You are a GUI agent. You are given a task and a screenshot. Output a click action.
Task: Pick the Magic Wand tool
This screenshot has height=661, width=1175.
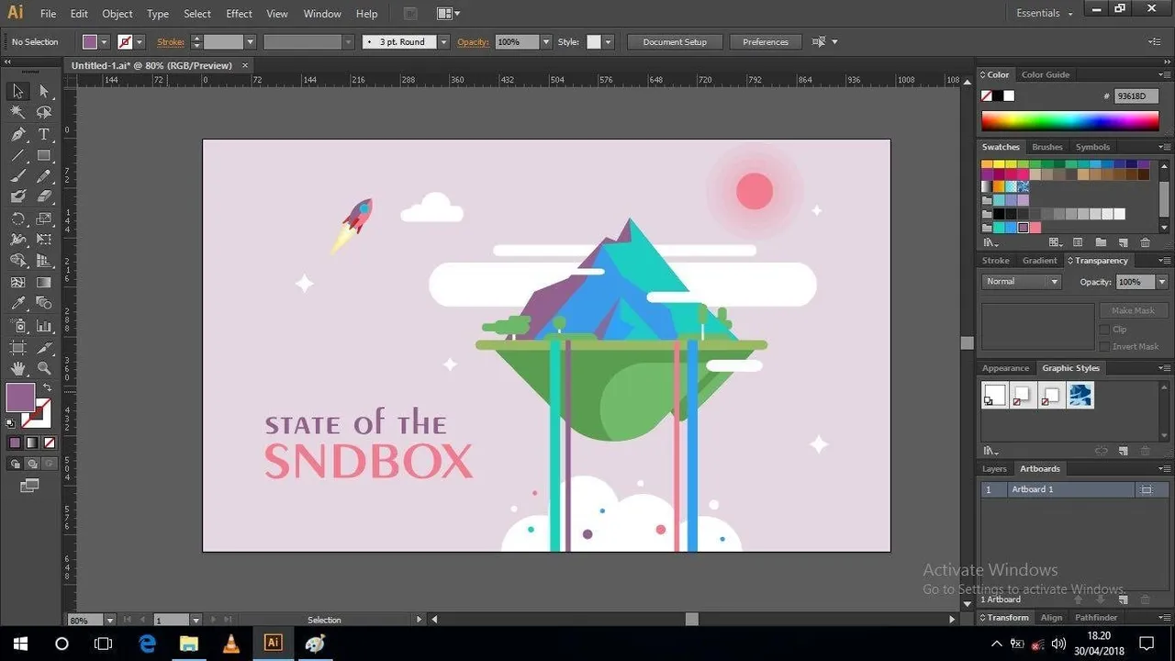pyautogui.click(x=17, y=112)
